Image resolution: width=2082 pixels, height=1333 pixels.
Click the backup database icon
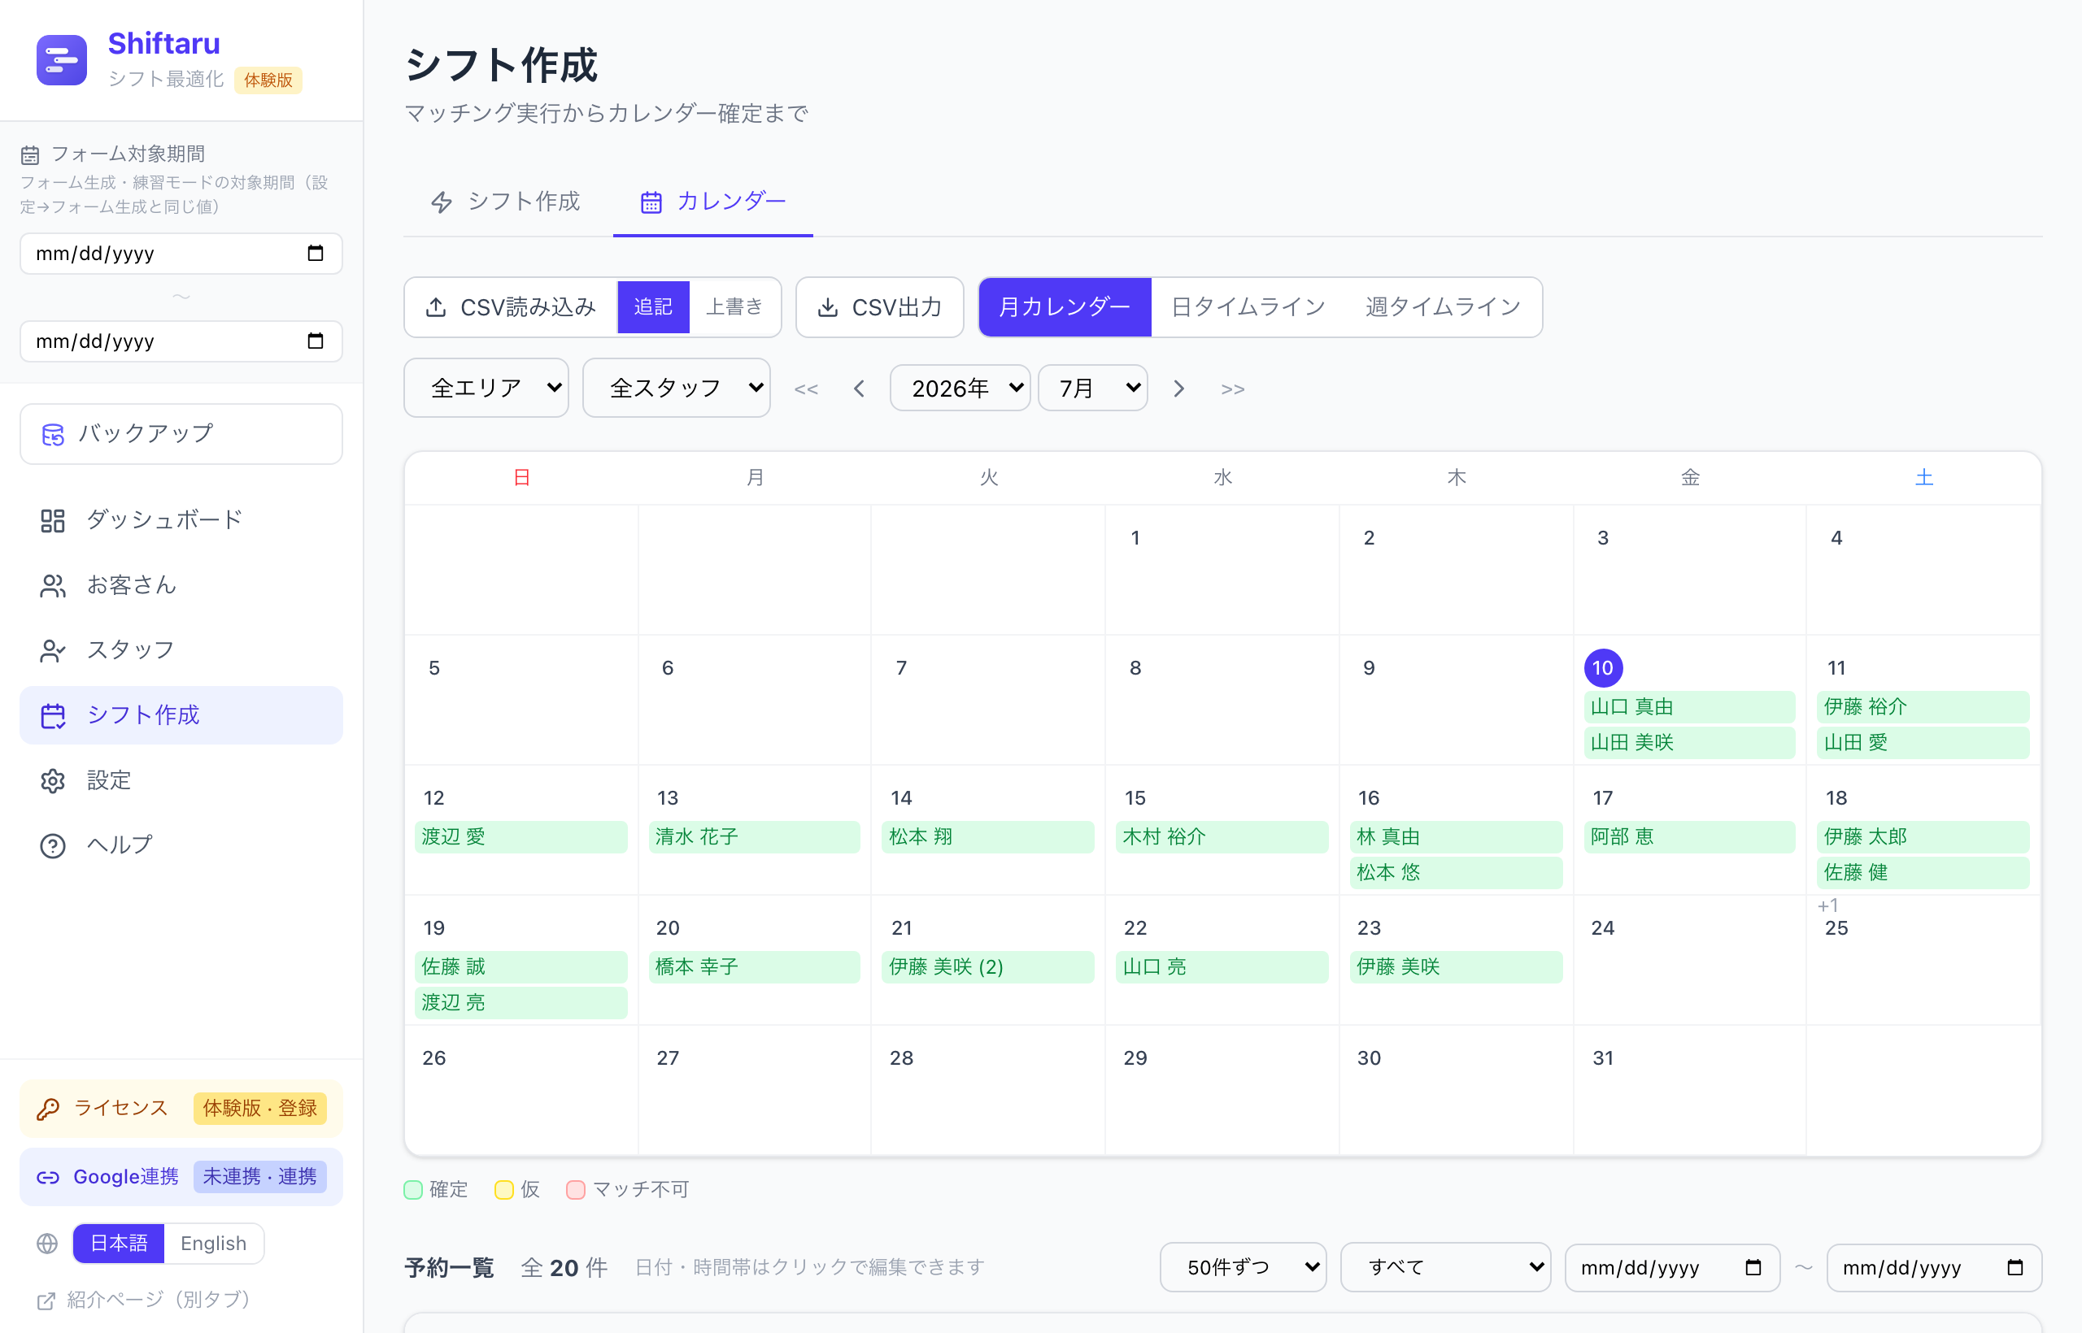[x=53, y=434]
